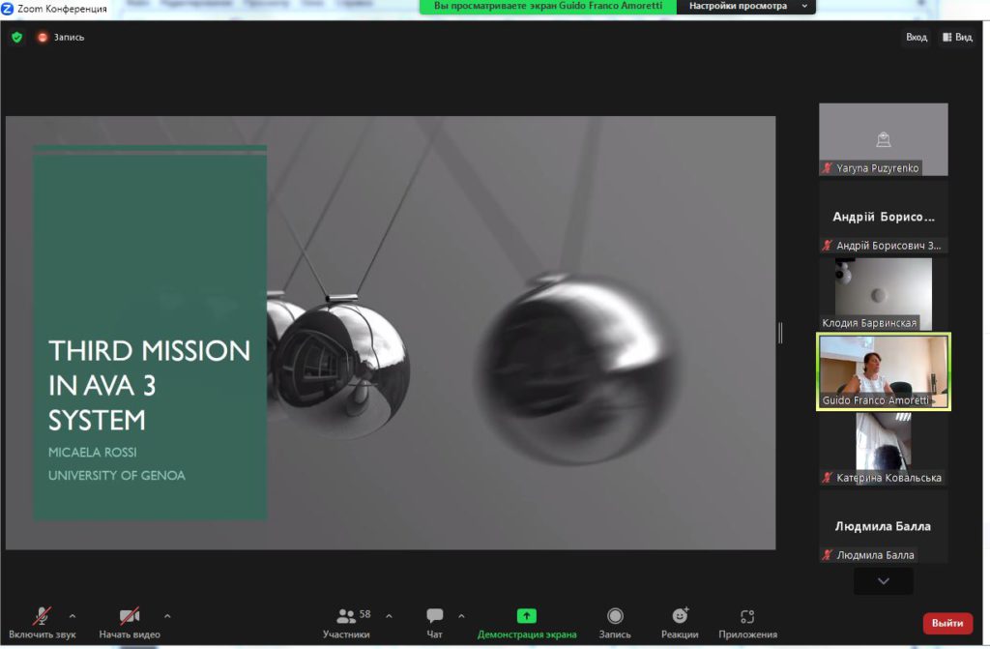Click the Вход button at top right
The width and height of the screenshot is (990, 649).
click(916, 38)
